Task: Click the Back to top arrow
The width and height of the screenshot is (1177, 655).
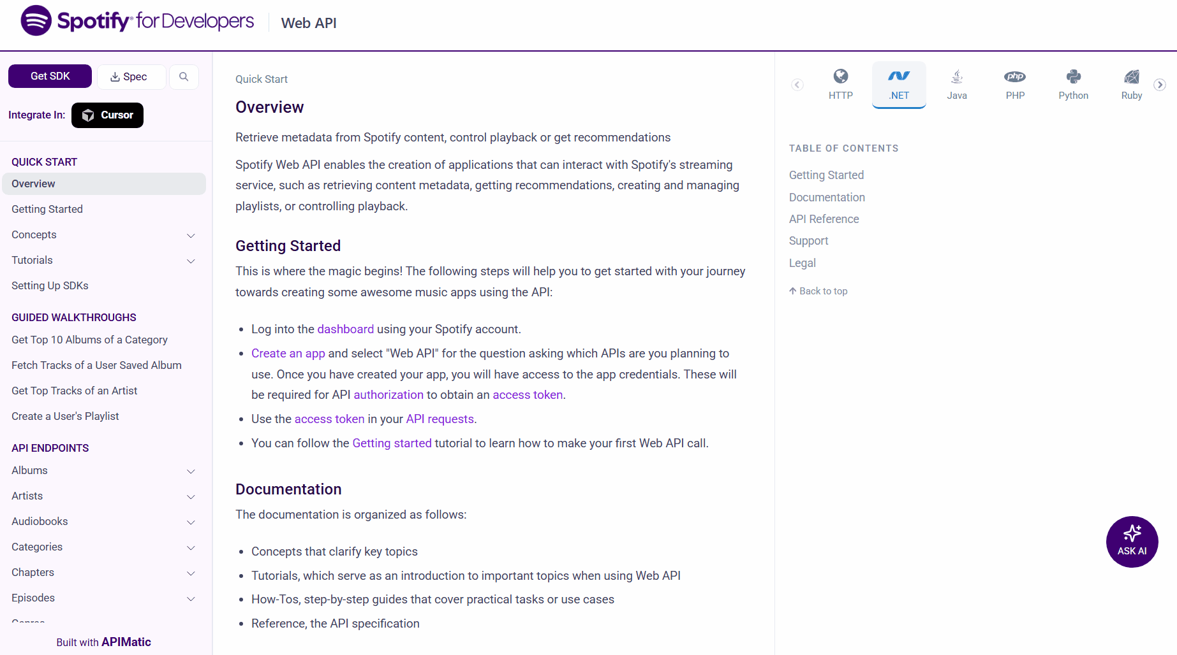Action: [818, 291]
